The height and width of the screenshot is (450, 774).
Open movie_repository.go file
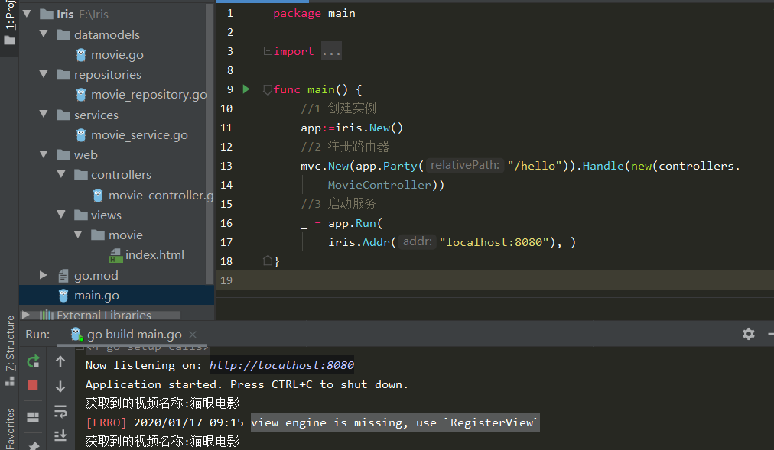(148, 95)
